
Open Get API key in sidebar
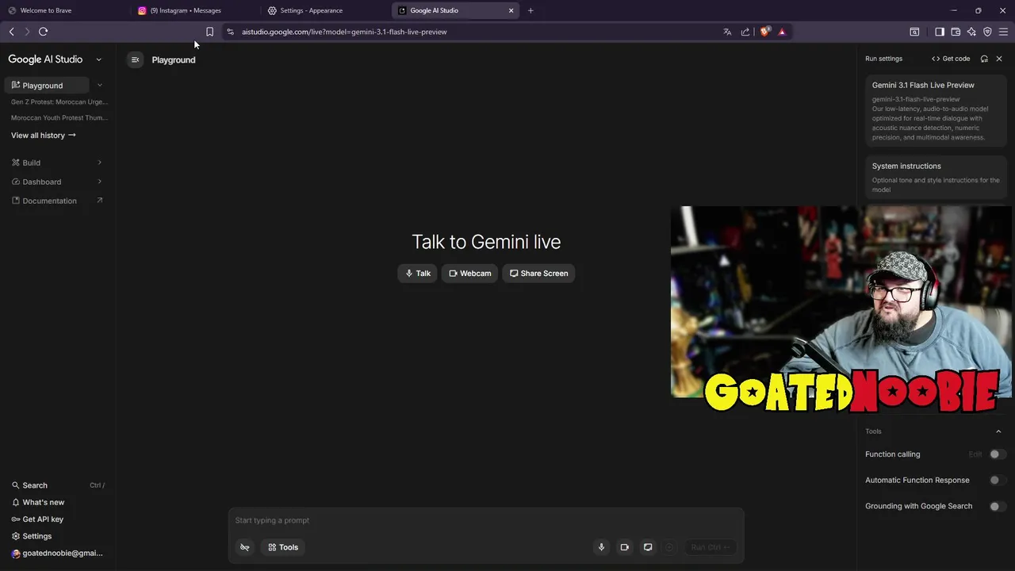[37, 519]
